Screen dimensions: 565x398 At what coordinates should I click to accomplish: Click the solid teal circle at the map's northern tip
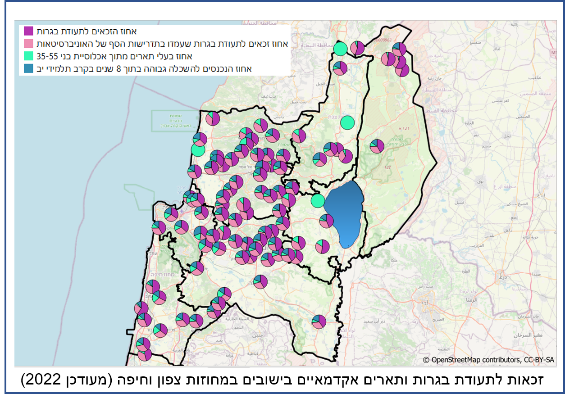341,48
